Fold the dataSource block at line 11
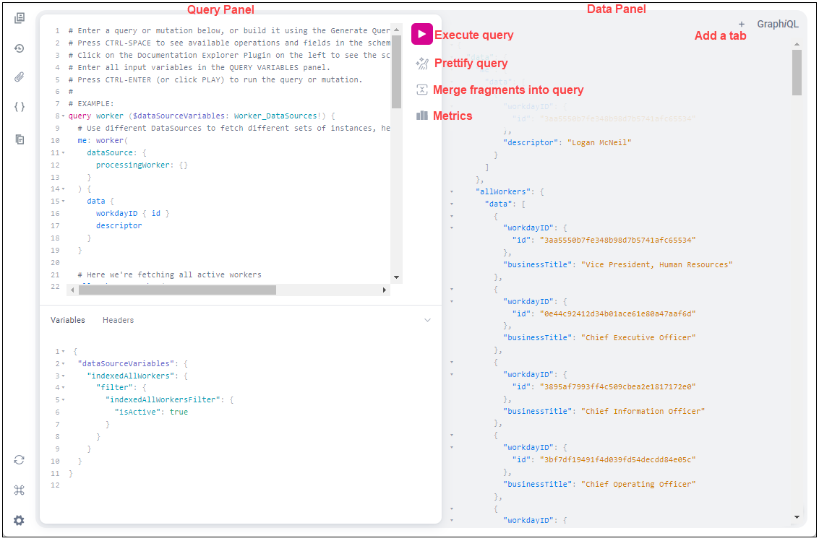This screenshot has width=819, height=541. tap(63, 153)
